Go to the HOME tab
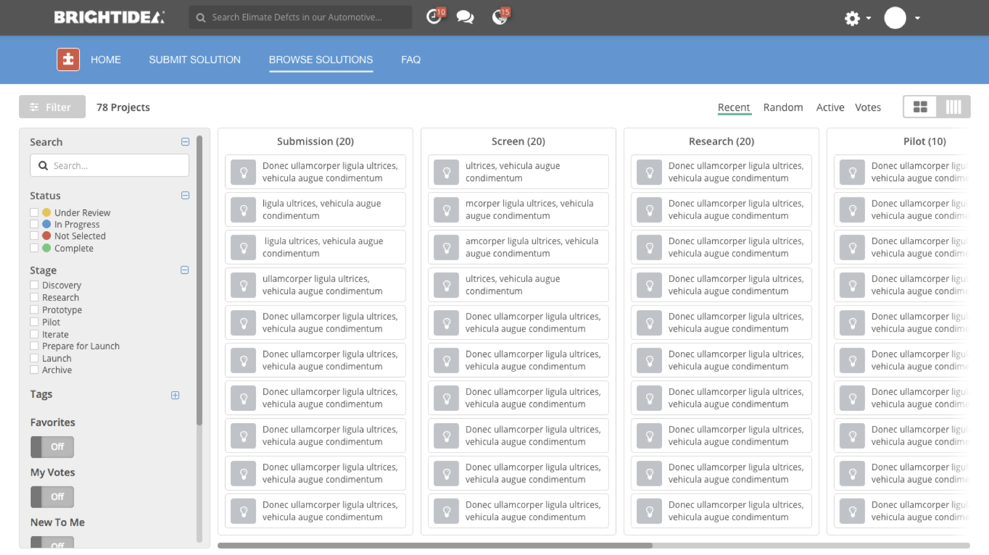This screenshot has height=555, width=989. [106, 60]
